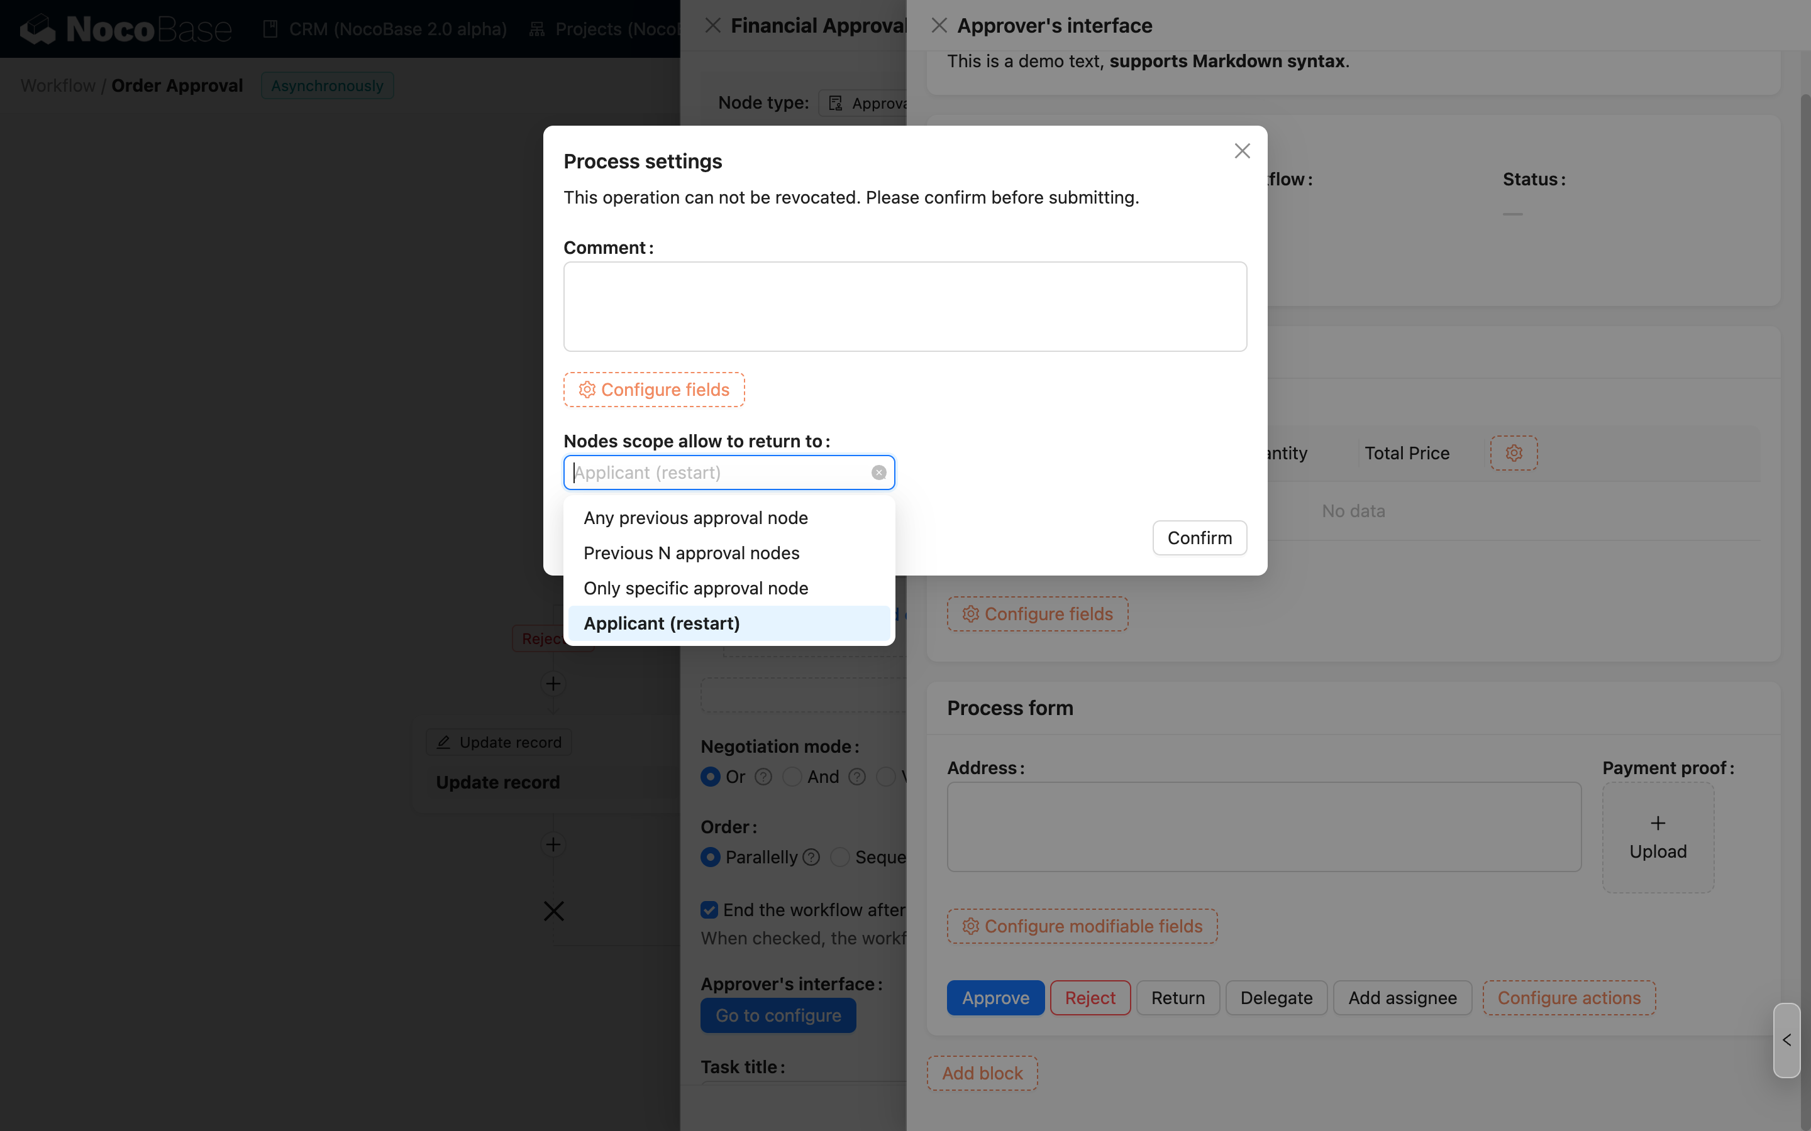Open CRM (NocoBase 2.0 alpha) menu item
The width and height of the screenshot is (1811, 1131).
[x=385, y=29]
